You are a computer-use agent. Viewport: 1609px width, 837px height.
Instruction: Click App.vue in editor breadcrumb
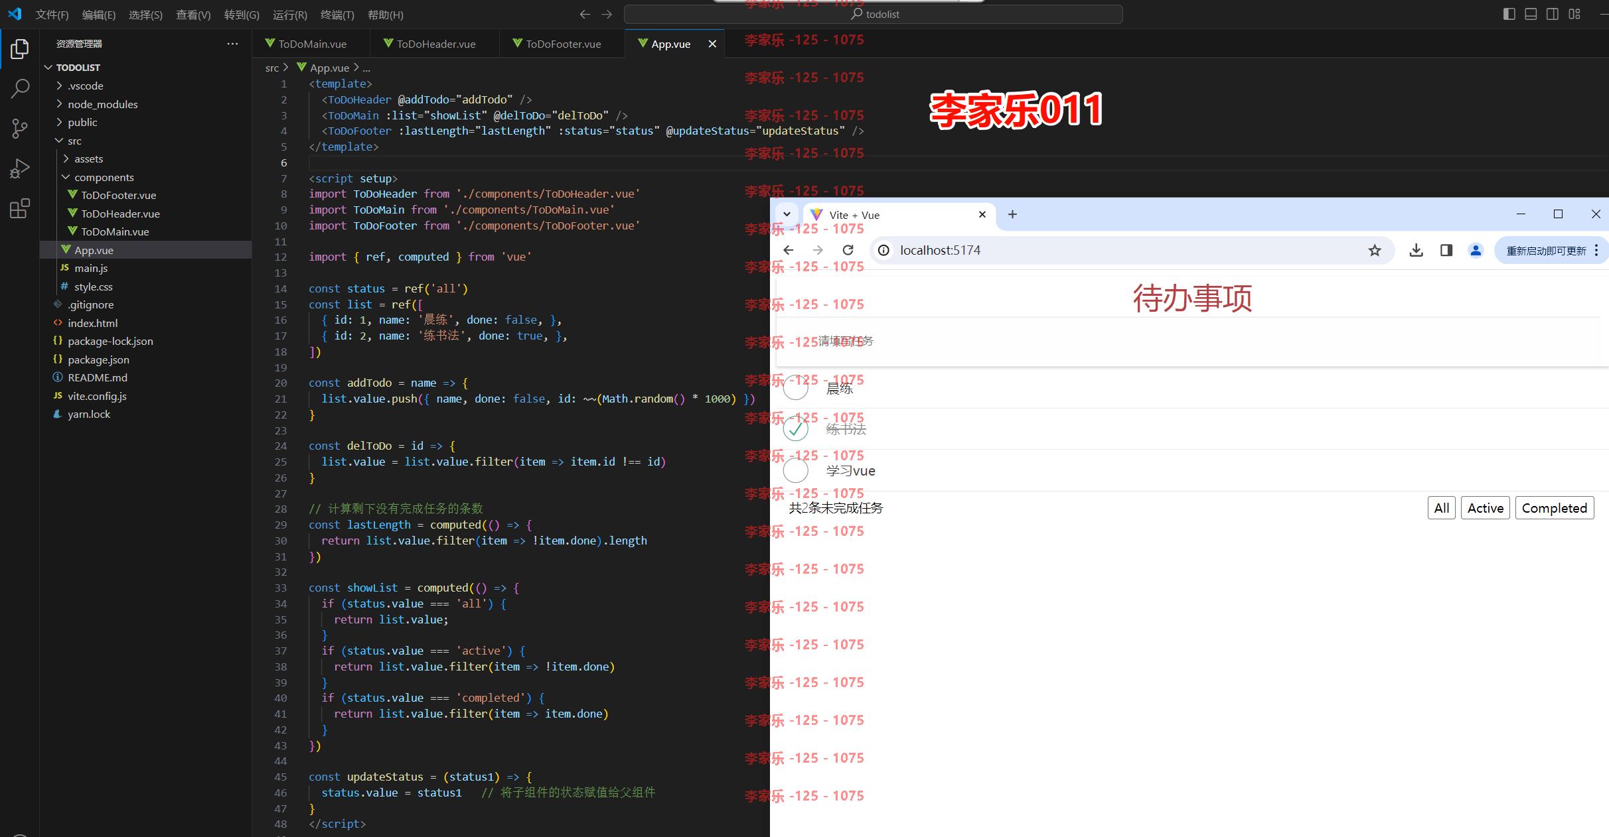[329, 68]
